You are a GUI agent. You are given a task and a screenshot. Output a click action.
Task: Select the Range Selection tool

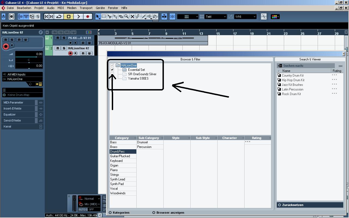(104, 17)
